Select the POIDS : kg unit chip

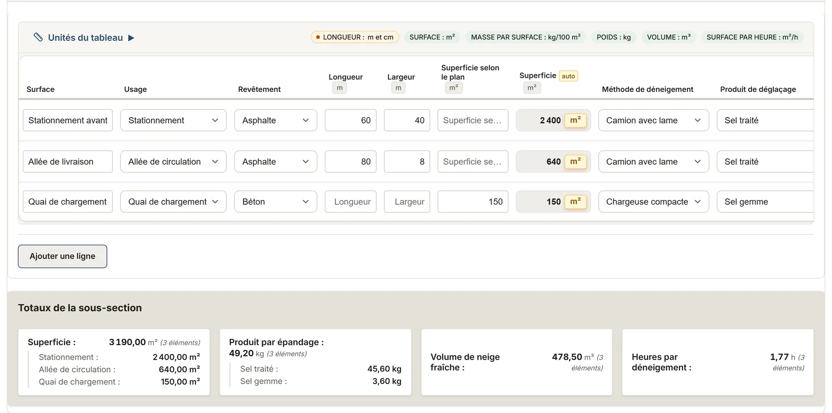click(x=614, y=37)
